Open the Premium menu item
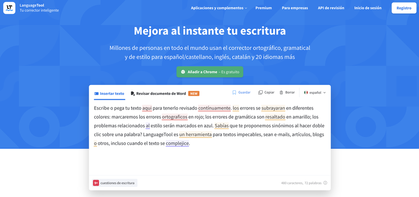 pos(264,8)
